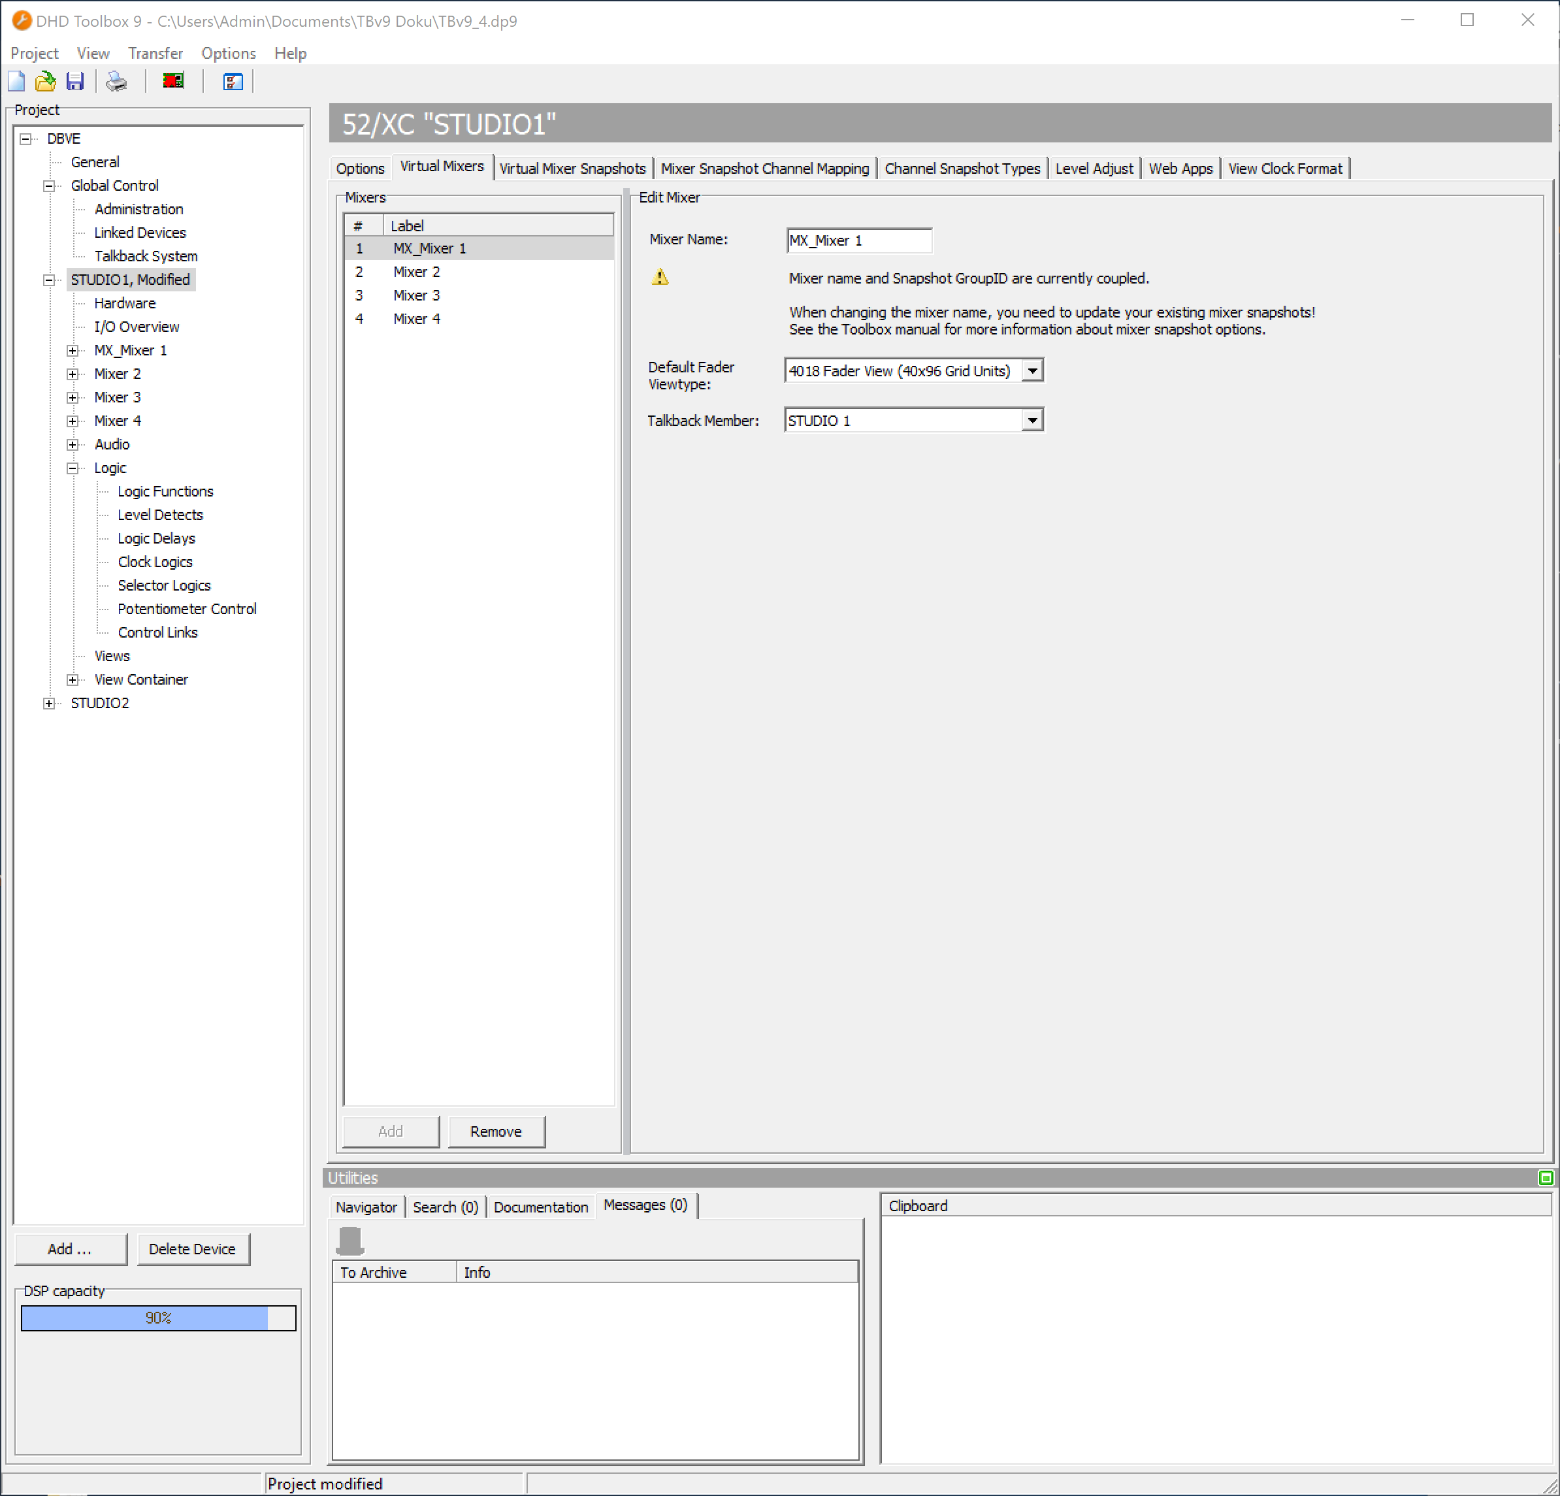1560x1496 pixels.
Task: Select Talkback System tree item
Action: click(146, 256)
